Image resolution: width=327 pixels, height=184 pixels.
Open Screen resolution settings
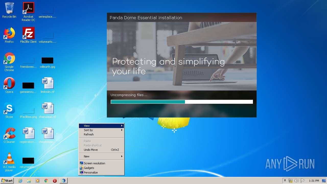click(x=101, y=163)
